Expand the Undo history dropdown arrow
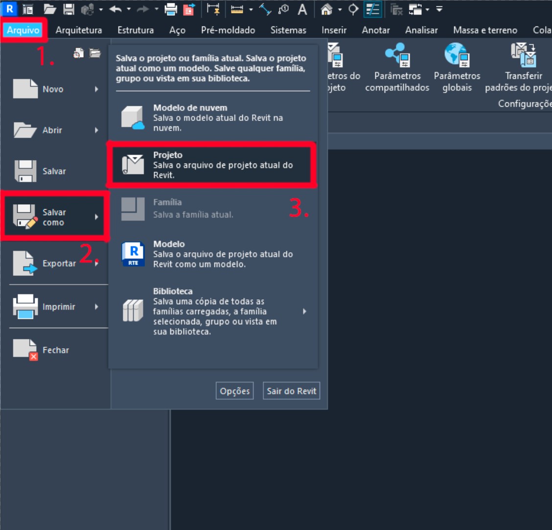 point(129,9)
